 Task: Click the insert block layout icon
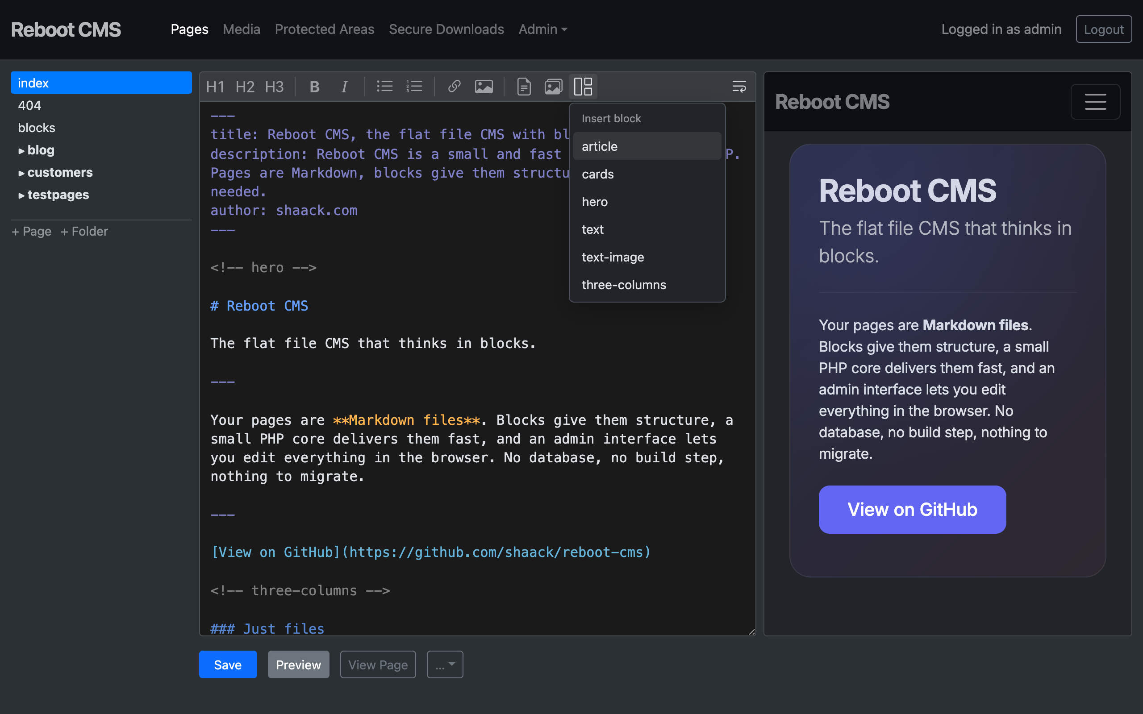tap(583, 87)
